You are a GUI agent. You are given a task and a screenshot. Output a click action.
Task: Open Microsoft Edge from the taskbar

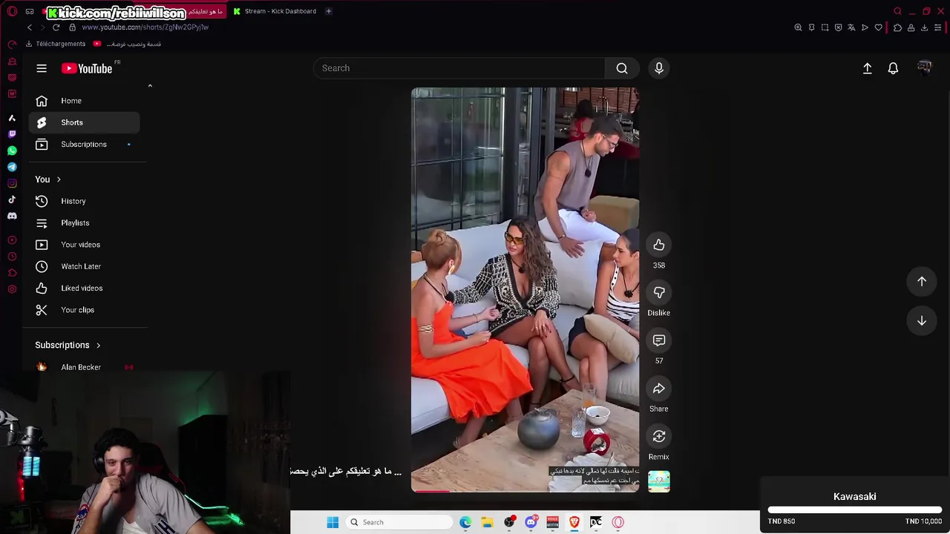click(465, 522)
